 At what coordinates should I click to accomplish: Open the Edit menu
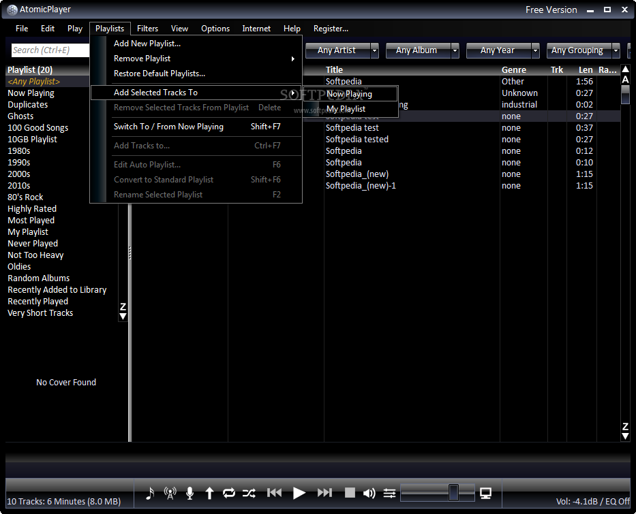(x=48, y=29)
